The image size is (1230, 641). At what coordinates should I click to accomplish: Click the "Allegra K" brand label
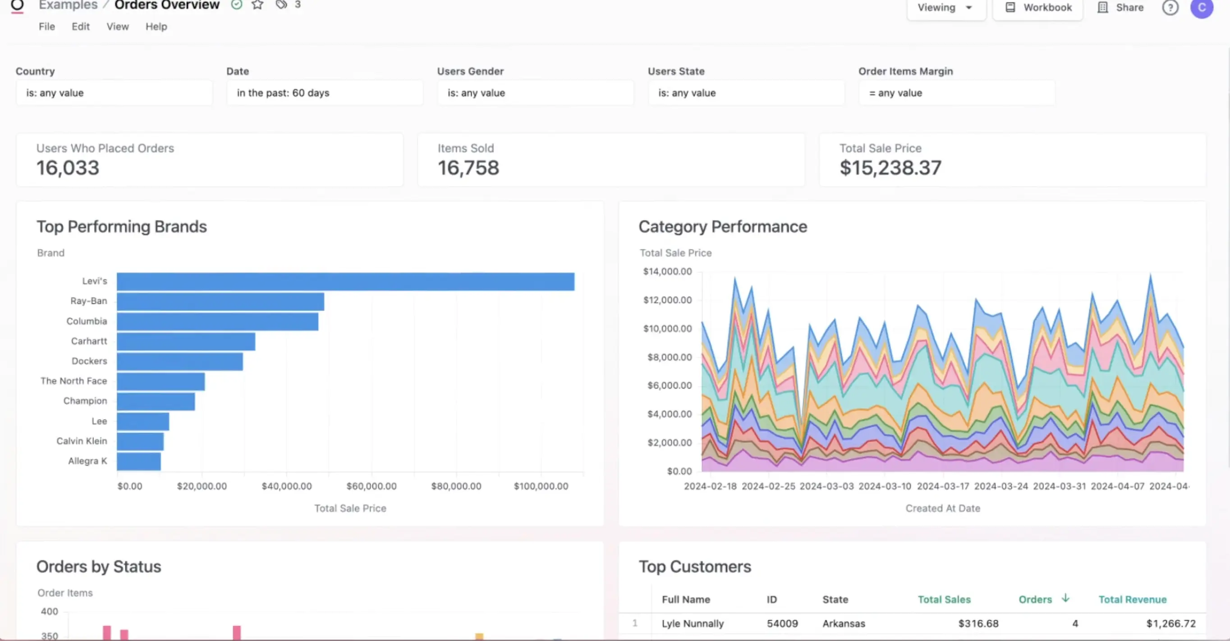[x=87, y=461]
